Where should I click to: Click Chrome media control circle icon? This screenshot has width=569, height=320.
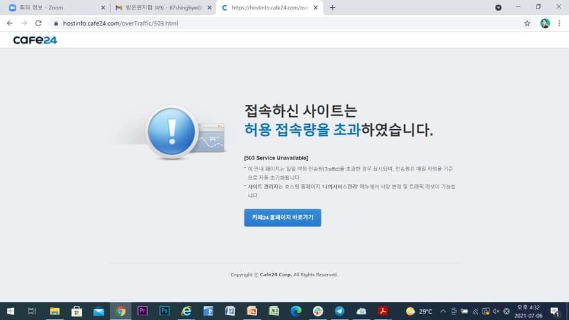[498, 8]
